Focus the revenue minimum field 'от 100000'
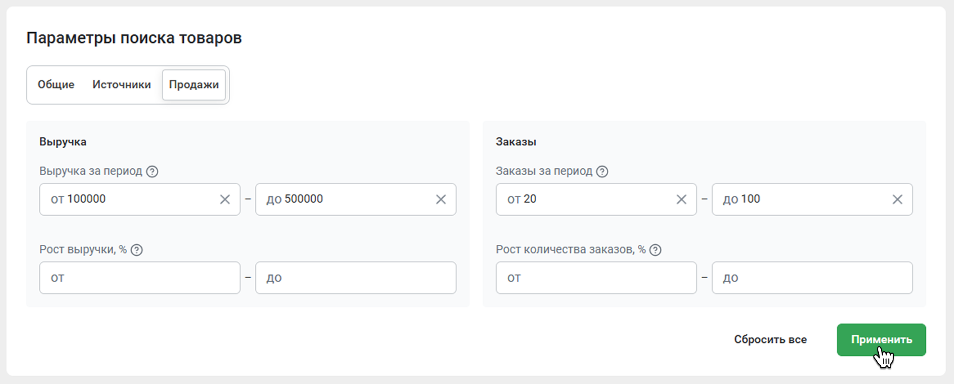 coord(131,199)
